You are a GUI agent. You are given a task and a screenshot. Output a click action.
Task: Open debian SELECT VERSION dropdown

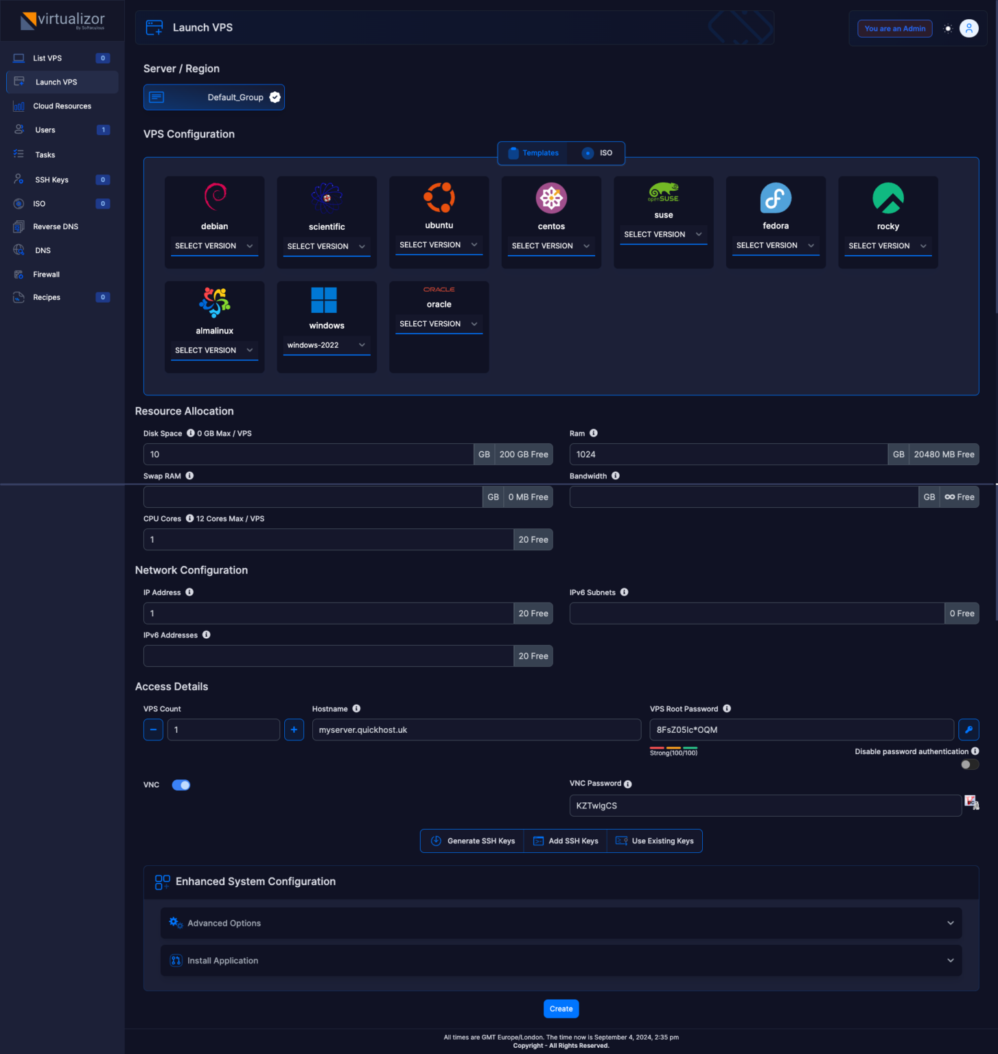(214, 246)
